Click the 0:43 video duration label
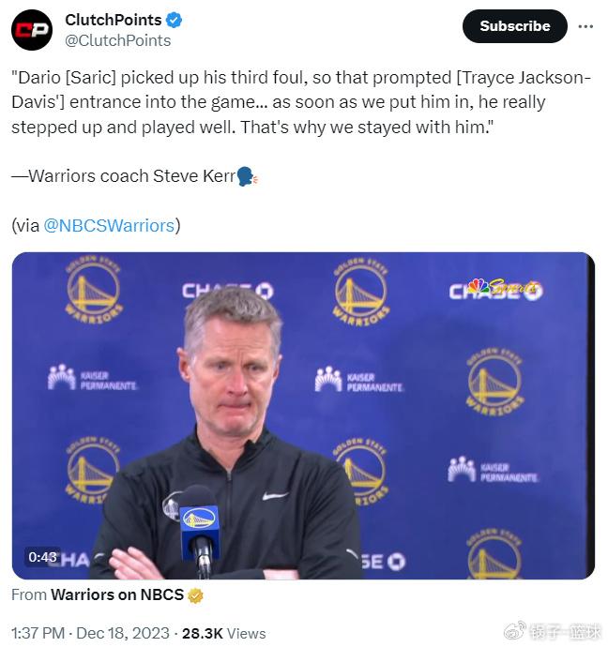Image resolution: width=608 pixels, height=647 pixels. pos(42,557)
